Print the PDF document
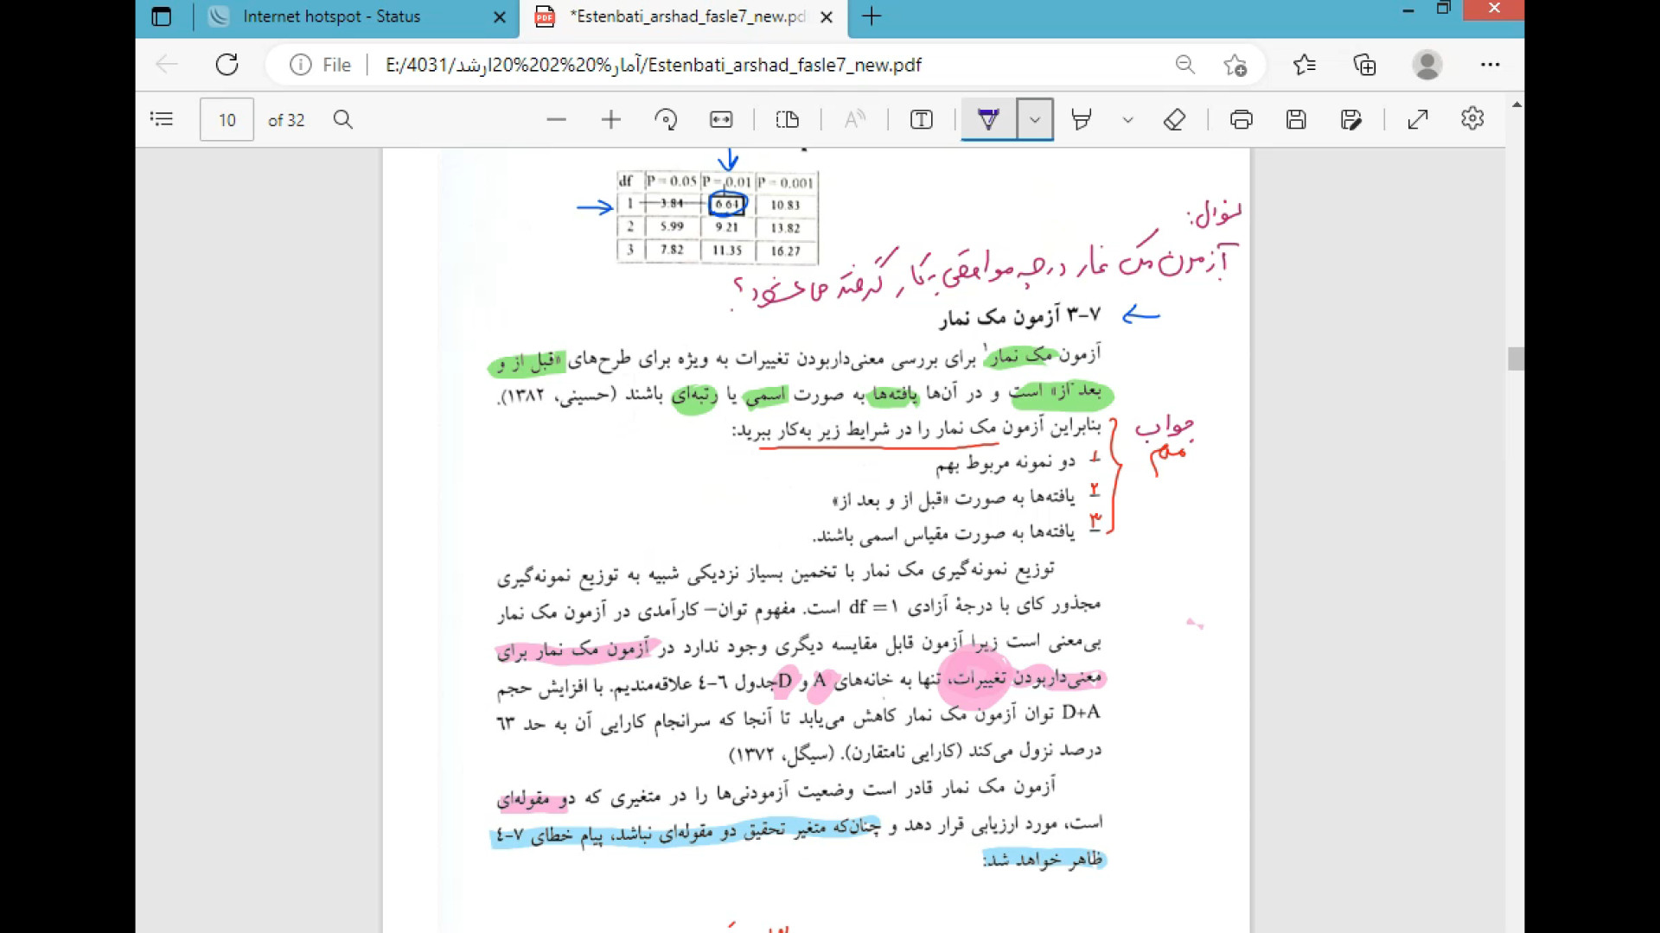 click(x=1242, y=119)
